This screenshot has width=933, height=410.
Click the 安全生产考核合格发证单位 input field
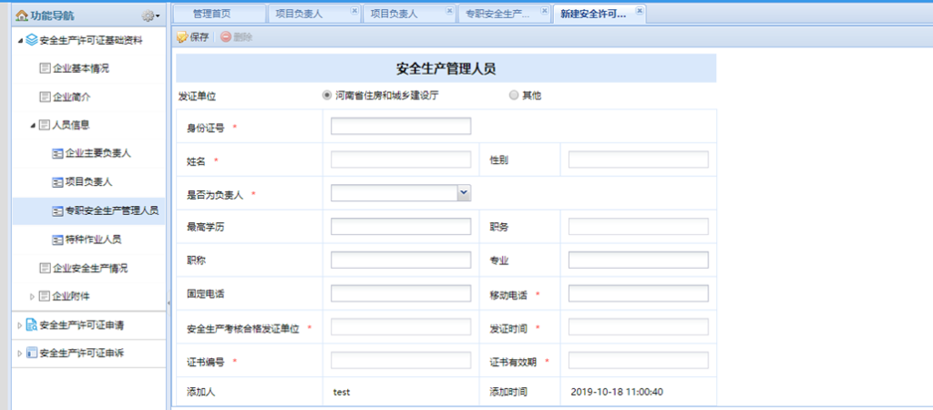401,327
